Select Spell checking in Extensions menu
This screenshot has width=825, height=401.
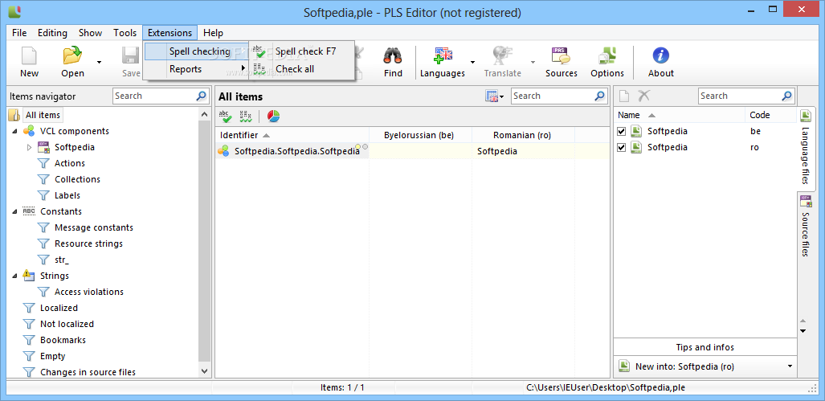point(196,51)
